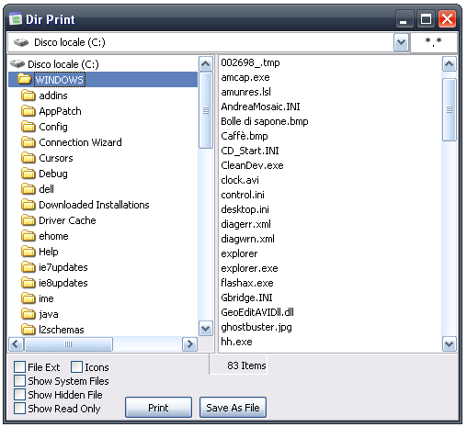
Task: Click the ehome folder icon
Action: (x=28, y=236)
